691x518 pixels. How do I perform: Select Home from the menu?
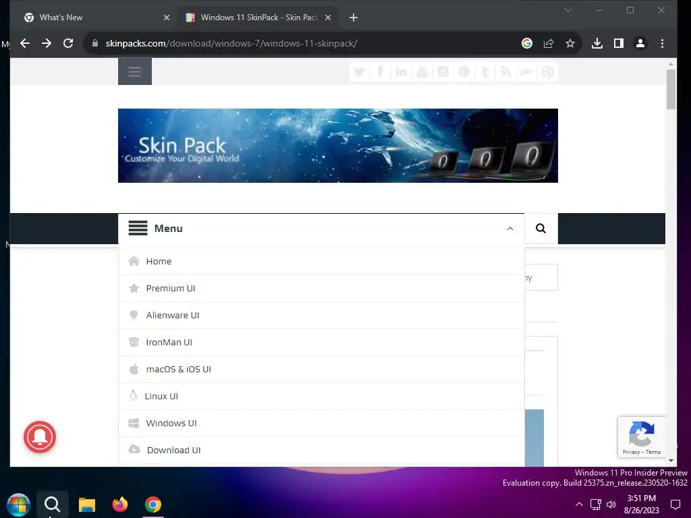pos(321,261)
